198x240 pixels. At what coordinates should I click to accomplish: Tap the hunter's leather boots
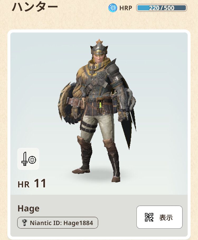click(x=98, y=159)
